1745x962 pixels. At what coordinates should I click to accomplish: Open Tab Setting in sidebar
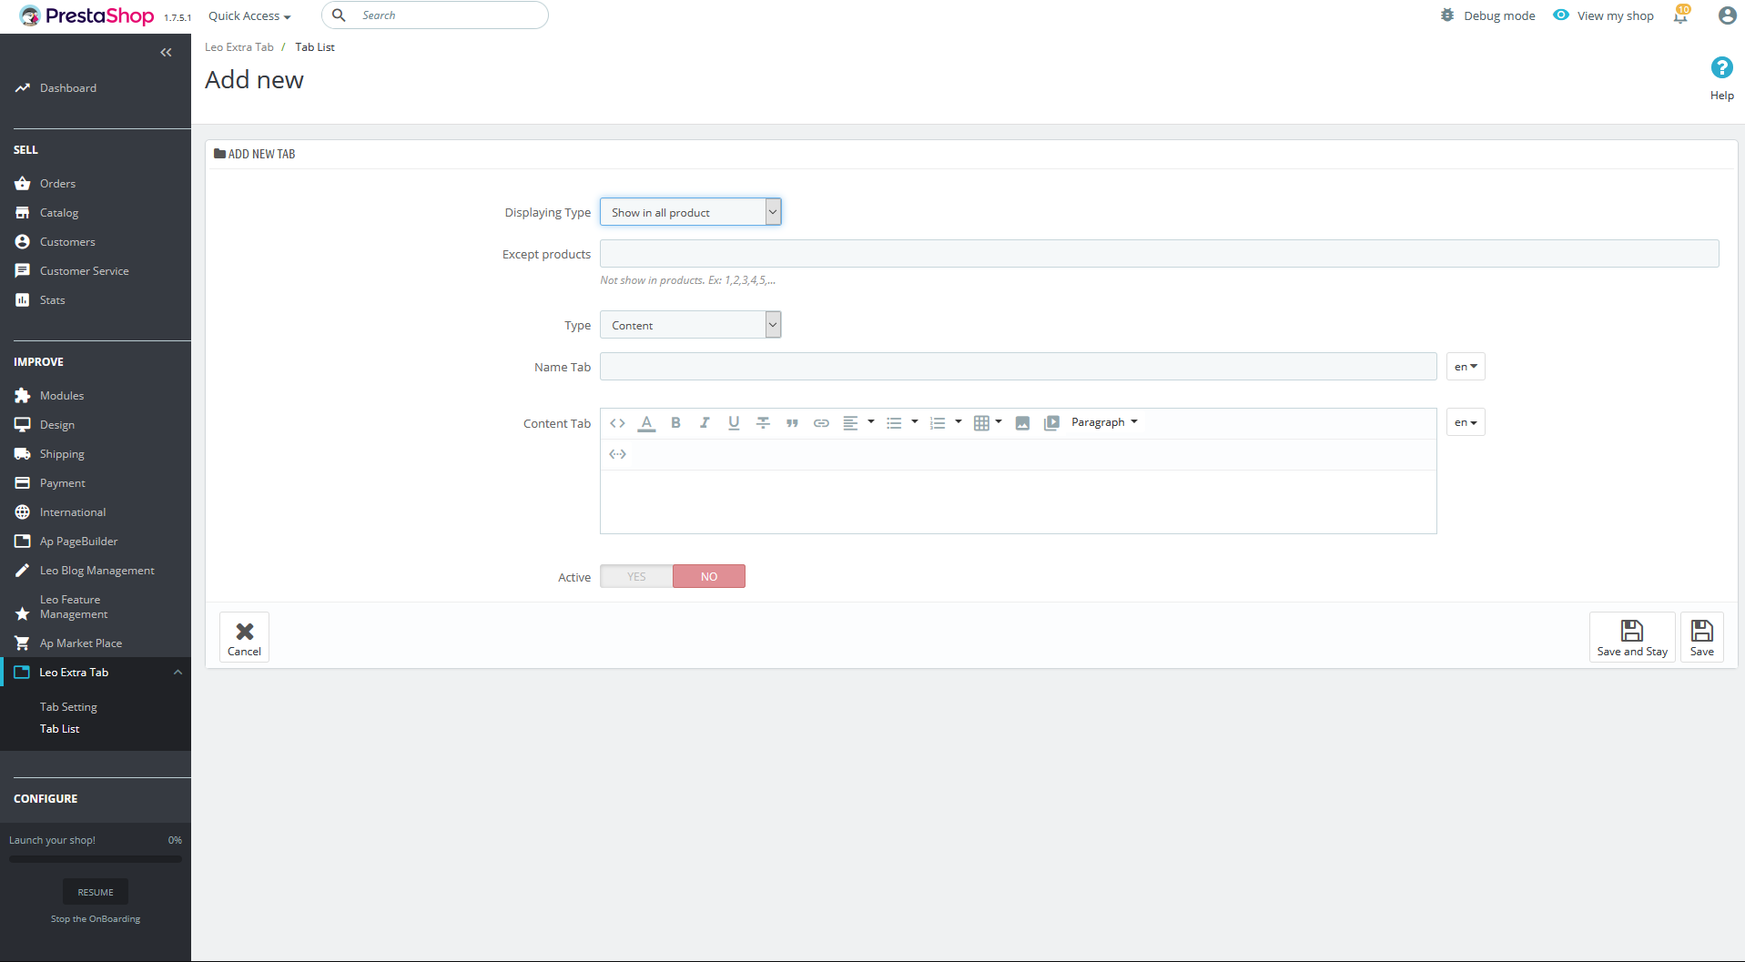tap(68, 707)
